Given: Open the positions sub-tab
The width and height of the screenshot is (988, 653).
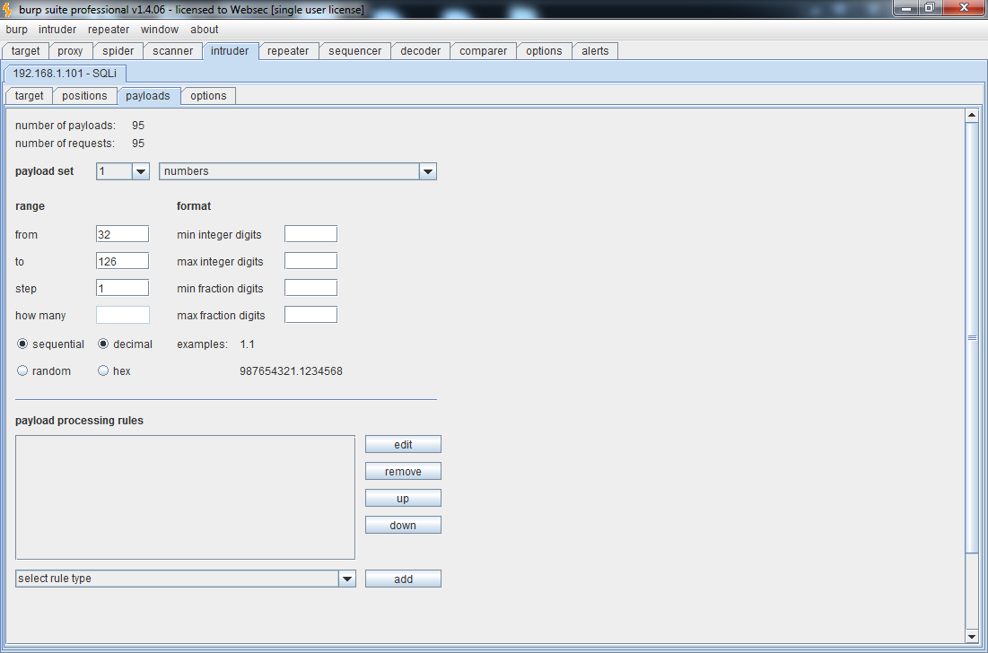Looking at the screenshot, I should coord(84,96).
